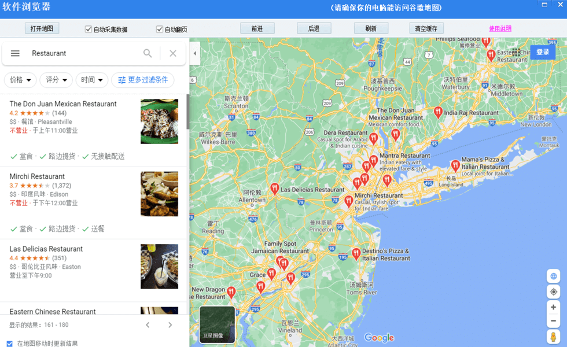Screen dimensions: 567x347
Task: Open Las Delicias Restaurant photo
Action: 160,267
